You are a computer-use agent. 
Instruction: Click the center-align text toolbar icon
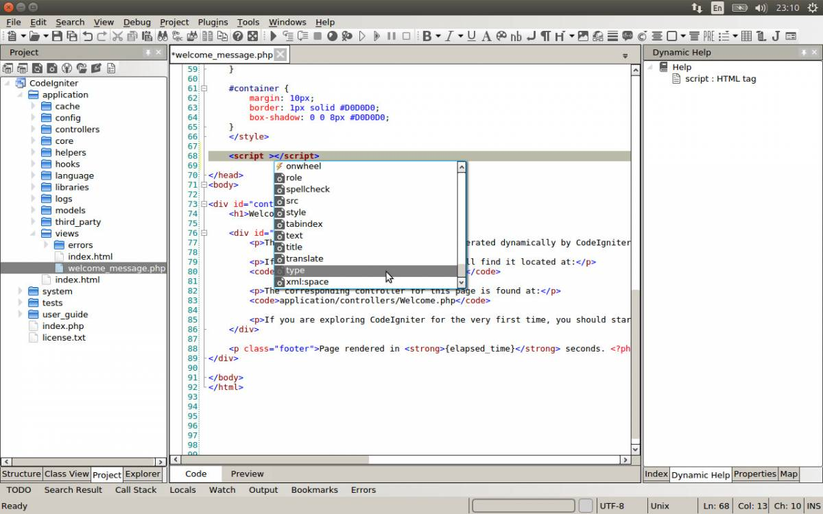click(656, 36)
